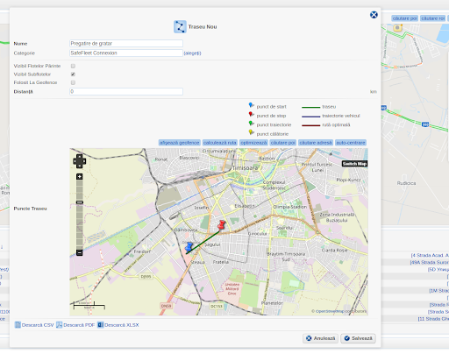The width and height of the screenshot is (449, 361).
Task: Enable Folosit La Geofence checkbox
Action: tap(73, 82)
